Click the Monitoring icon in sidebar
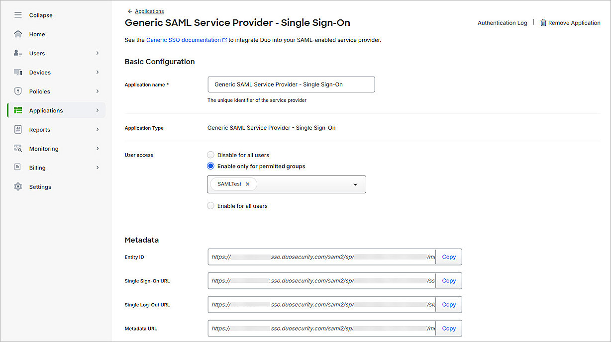Image resolution: width=611 pixels, height=342 pixels. click(18, 149)
